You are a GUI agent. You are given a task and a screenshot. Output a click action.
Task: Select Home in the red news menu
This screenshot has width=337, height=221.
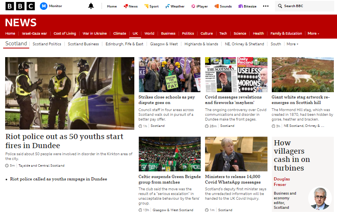[x=10, y=33]
